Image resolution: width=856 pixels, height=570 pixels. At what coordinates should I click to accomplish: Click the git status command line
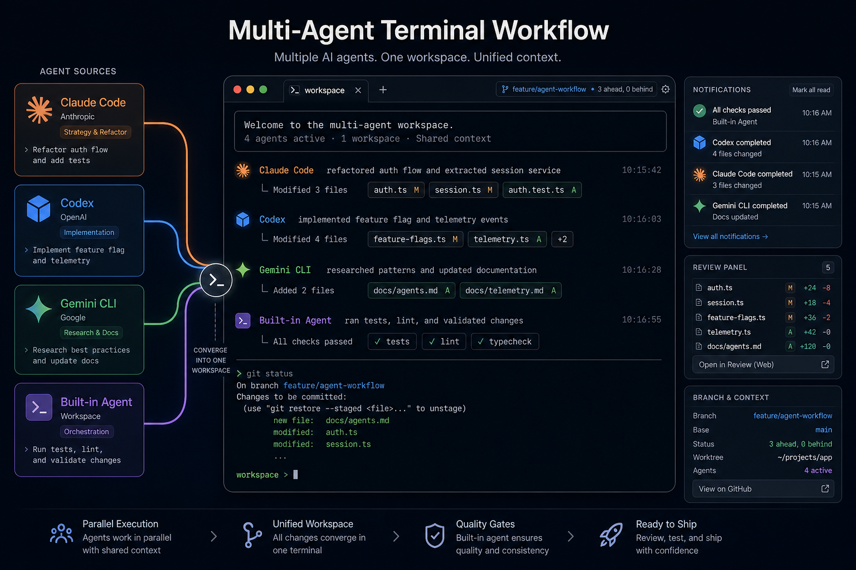click(265, 374)
